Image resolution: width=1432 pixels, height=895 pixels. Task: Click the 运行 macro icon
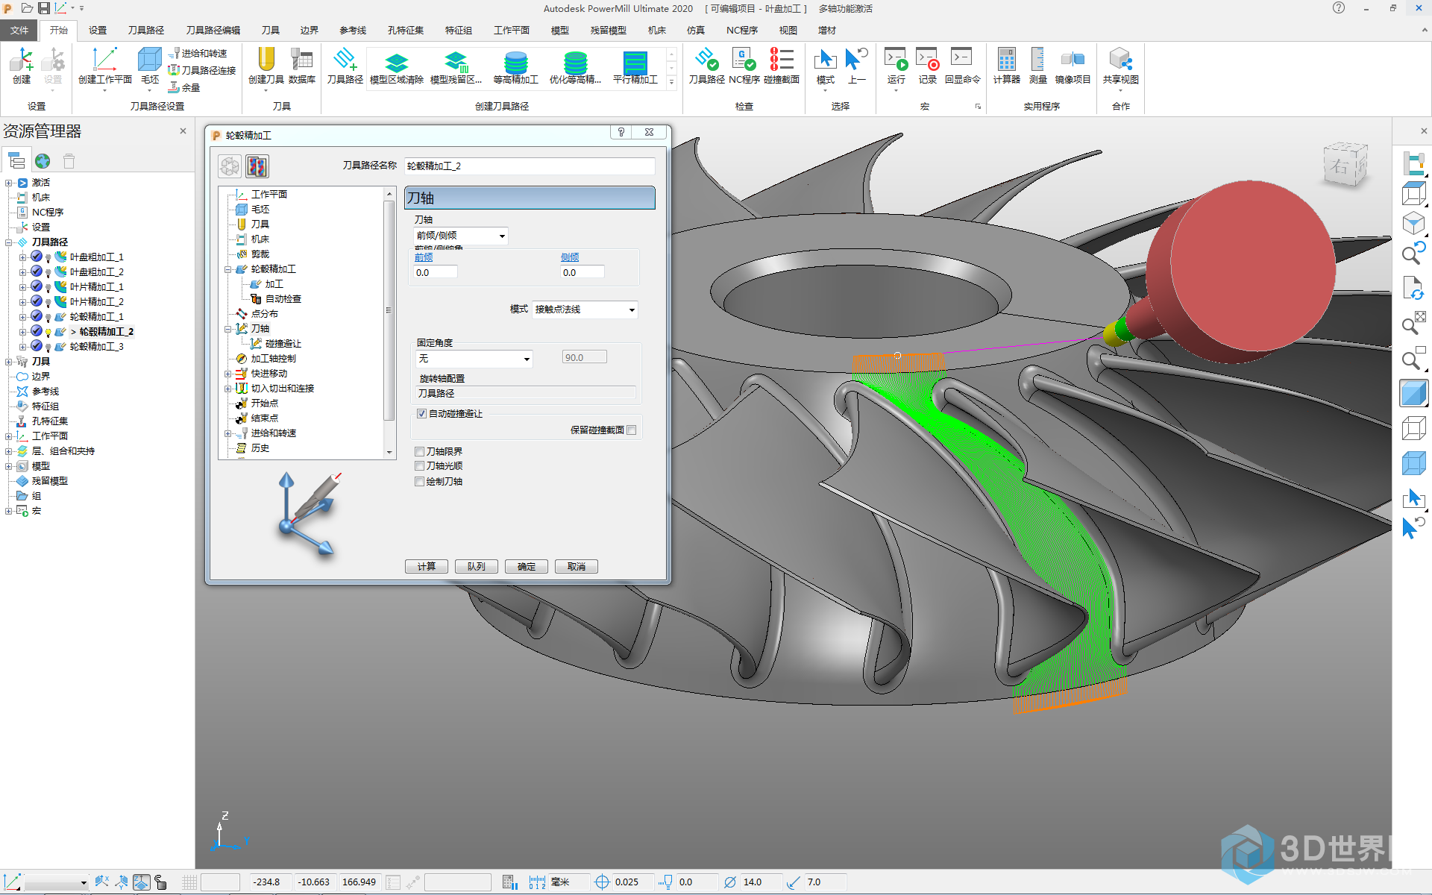[x=896, y=66]
